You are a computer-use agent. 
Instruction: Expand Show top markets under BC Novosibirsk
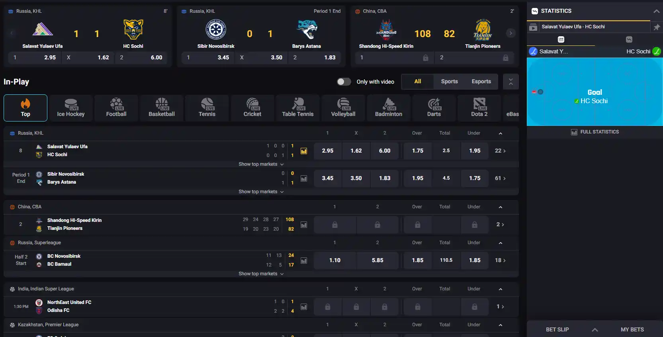pyautogui.click(x=261, y=274)
